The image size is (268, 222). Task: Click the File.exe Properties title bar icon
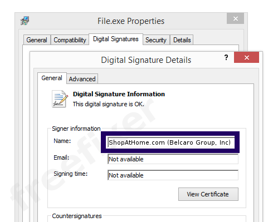pyautogui.click(x=25, y=21)
